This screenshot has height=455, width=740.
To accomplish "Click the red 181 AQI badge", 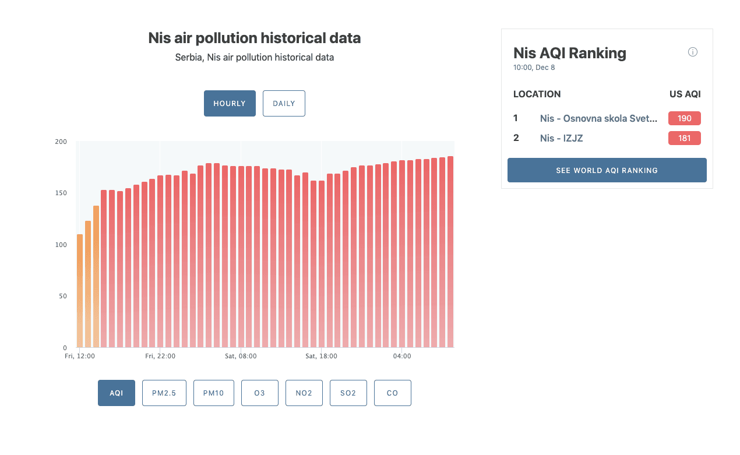I will [x=684, y=138].
